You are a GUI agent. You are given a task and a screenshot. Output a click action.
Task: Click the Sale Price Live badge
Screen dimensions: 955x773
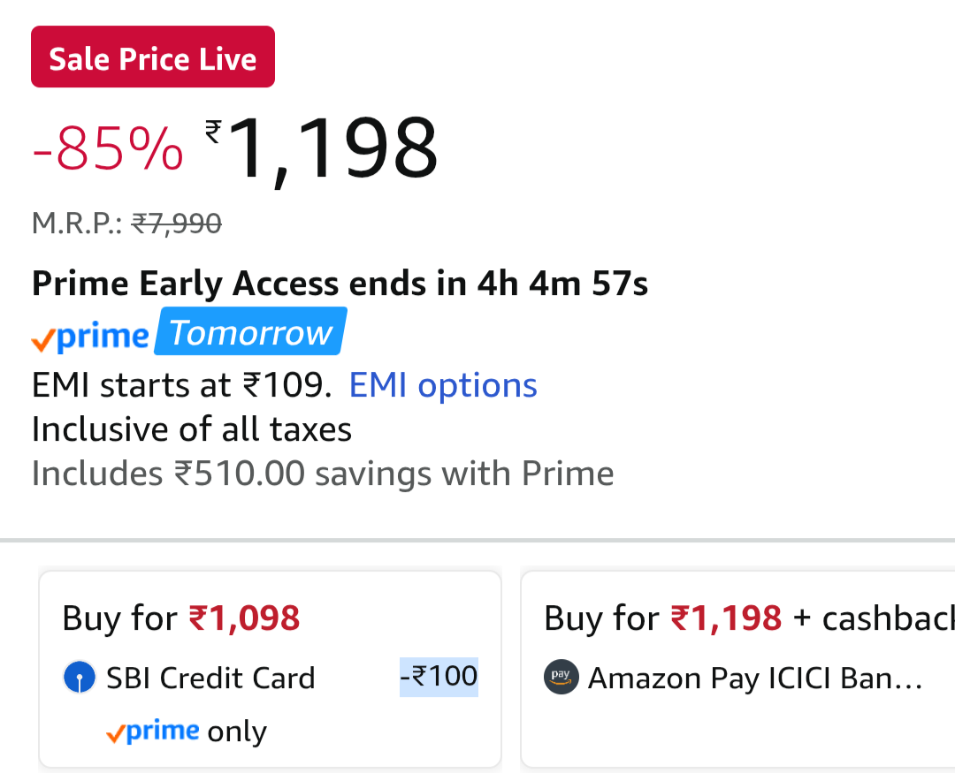point(153,58)
